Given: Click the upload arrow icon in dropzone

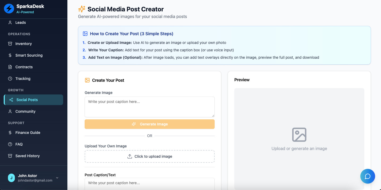Looking at the screenshot, I should click(130, 156).
